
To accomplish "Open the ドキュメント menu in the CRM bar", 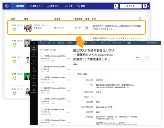I will (105, 43).
